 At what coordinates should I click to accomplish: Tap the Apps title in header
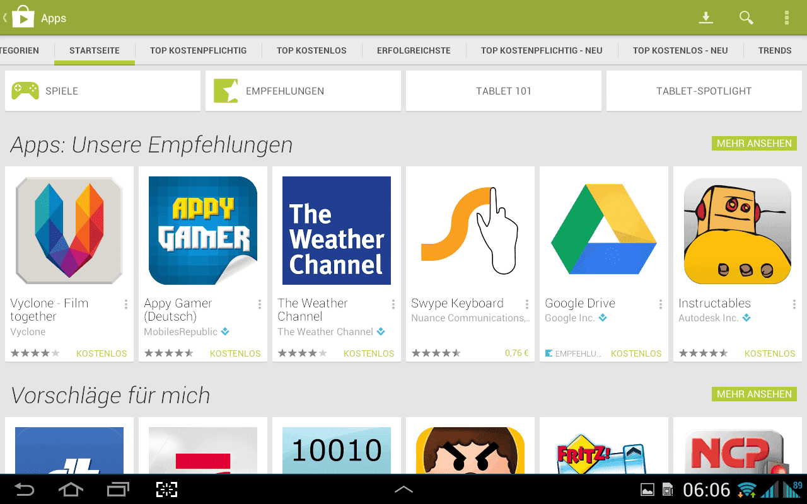click(54, 18)
